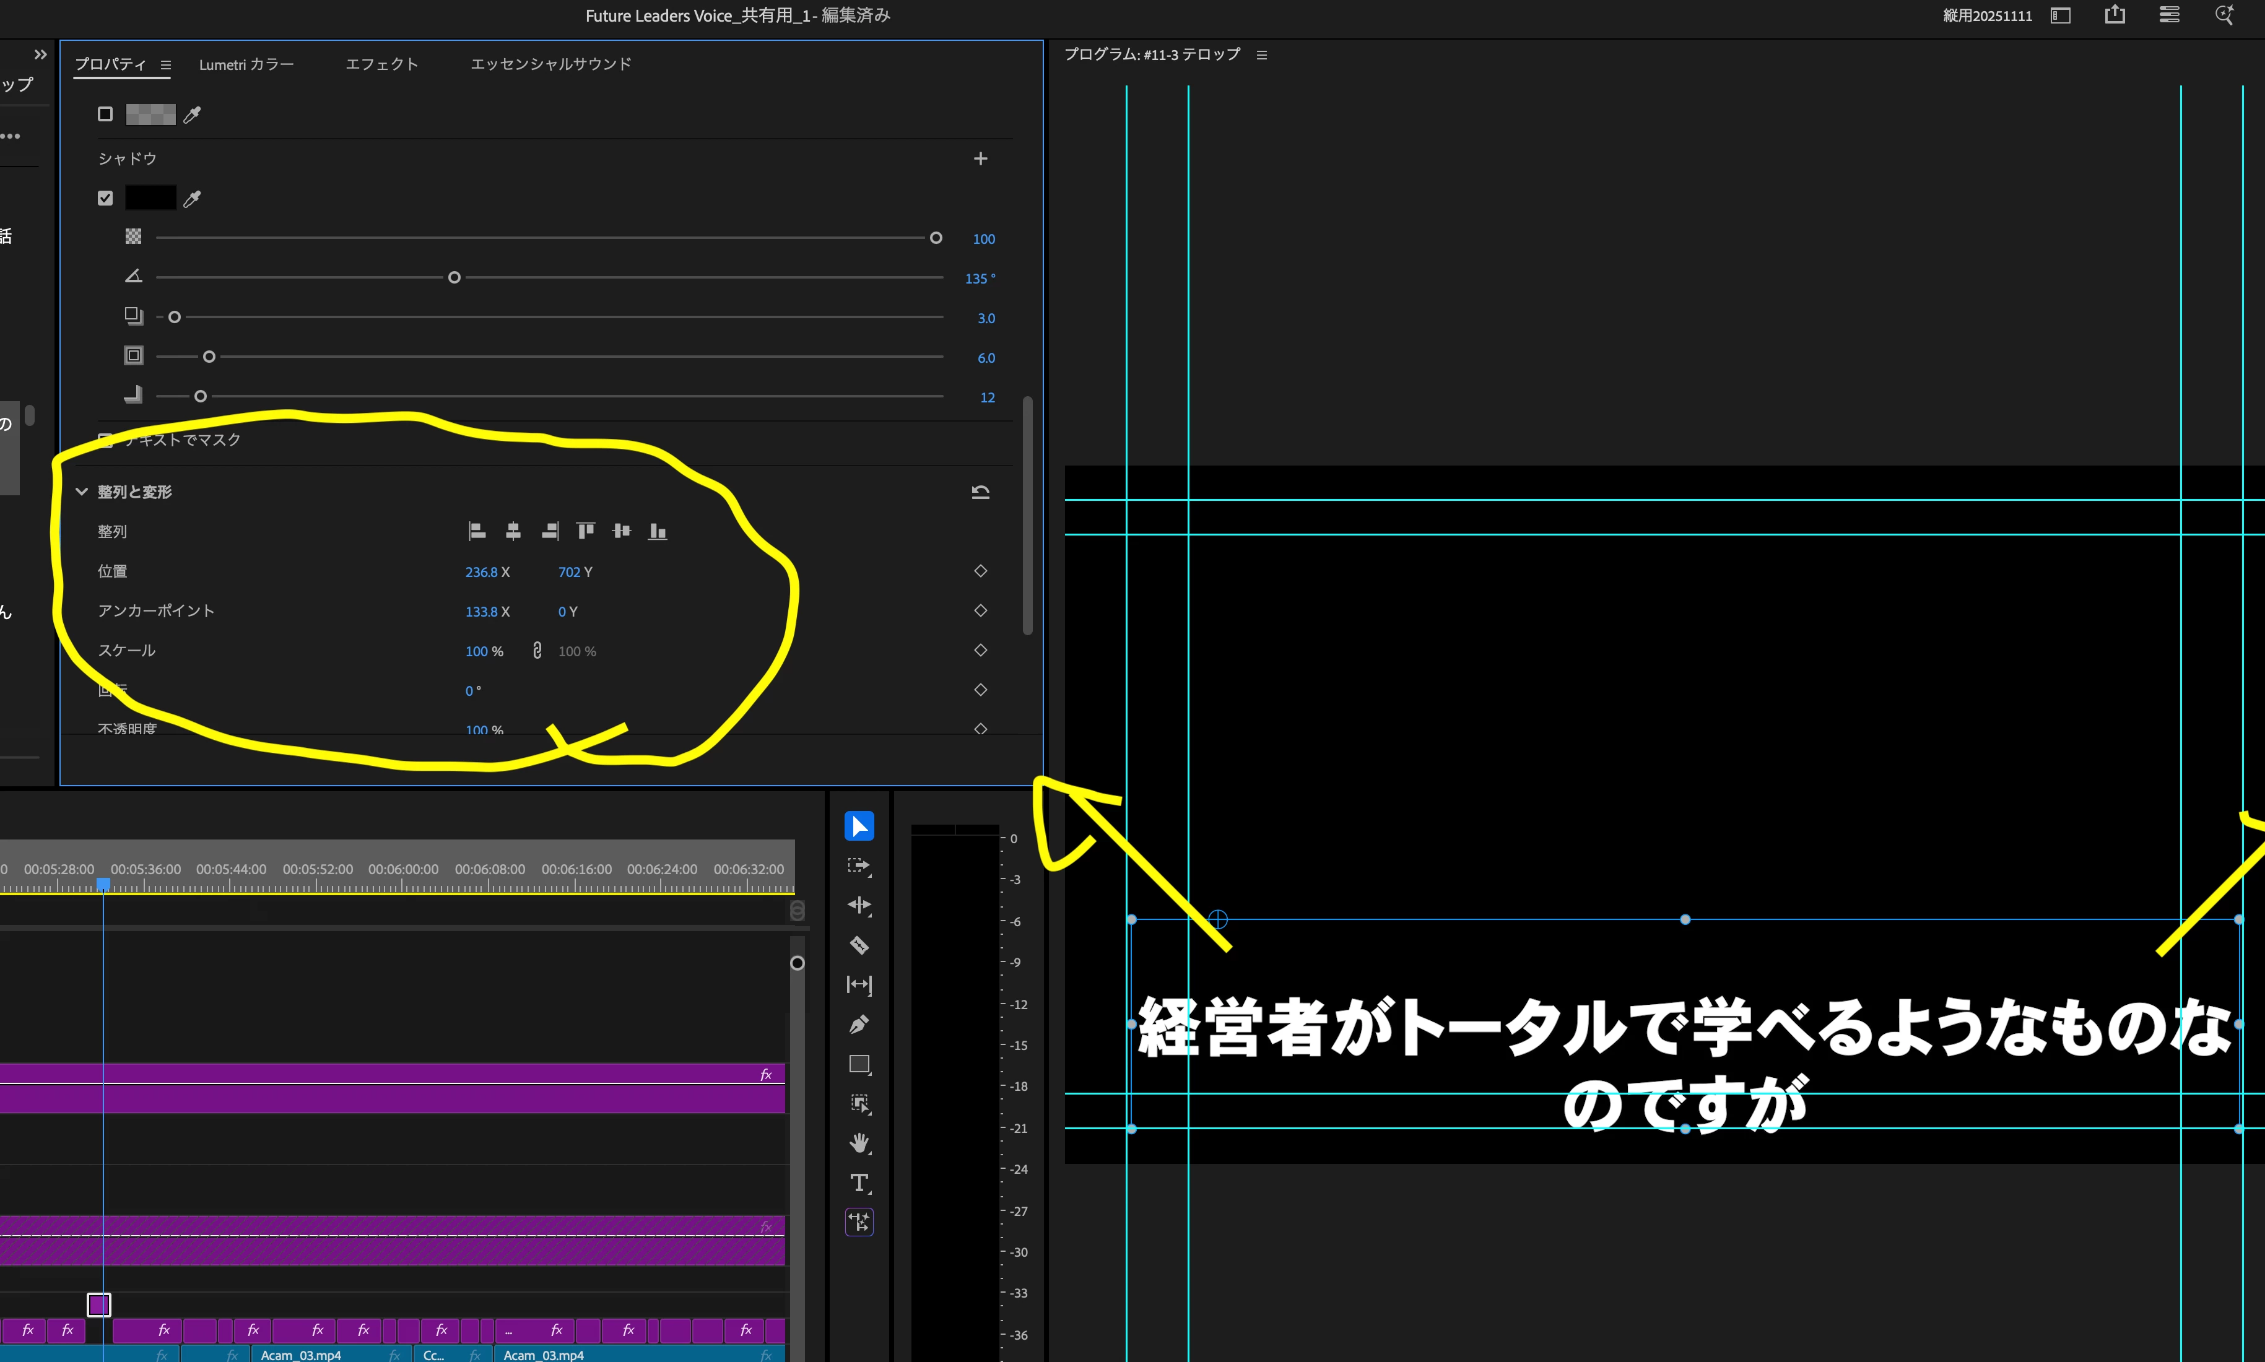Select the Razor tool in toolbar
The image size is (2265, 1362).
(x=859, y=945)
